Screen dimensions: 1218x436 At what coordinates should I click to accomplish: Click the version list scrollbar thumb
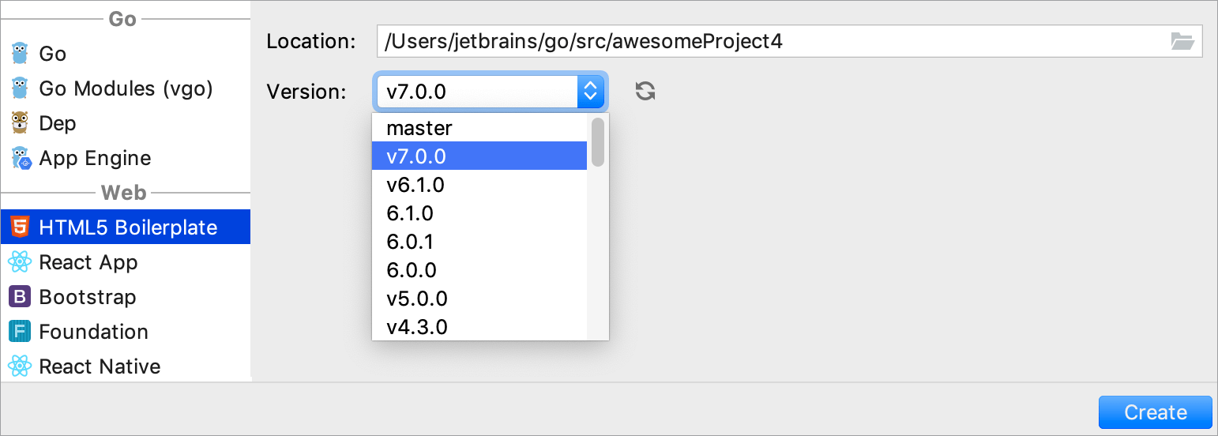click(598, 142)
